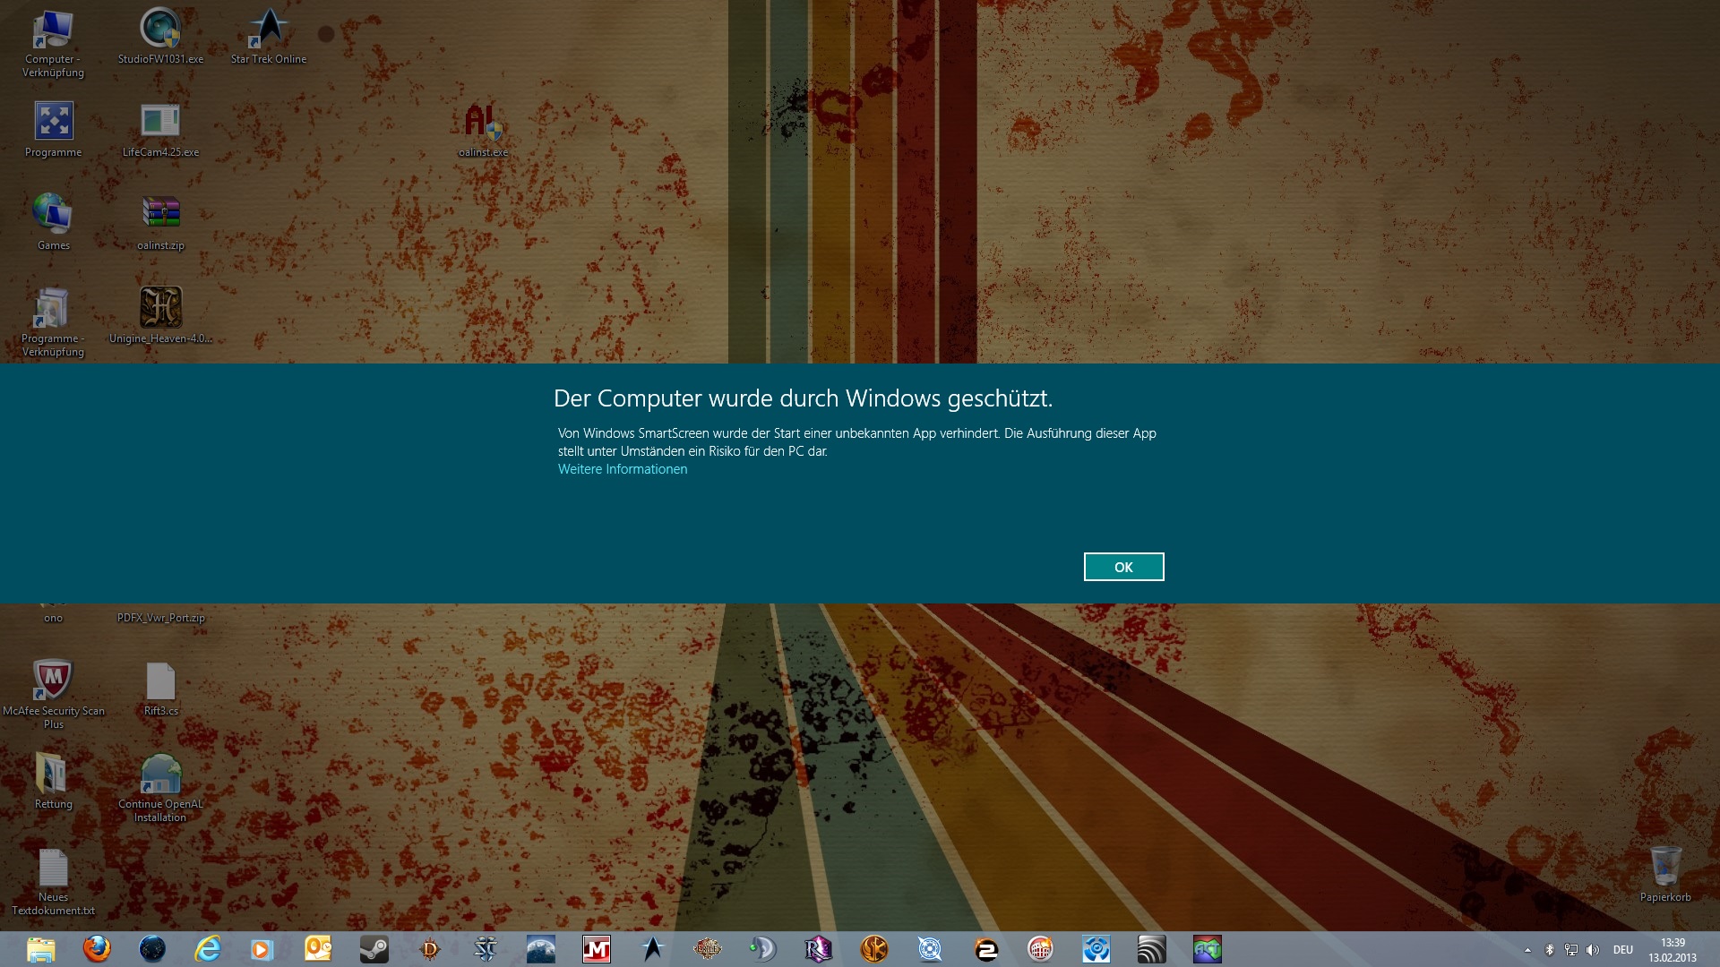Launch Steam from the taskbar
The image size is (1720, 967).
(x=374, y=949)
